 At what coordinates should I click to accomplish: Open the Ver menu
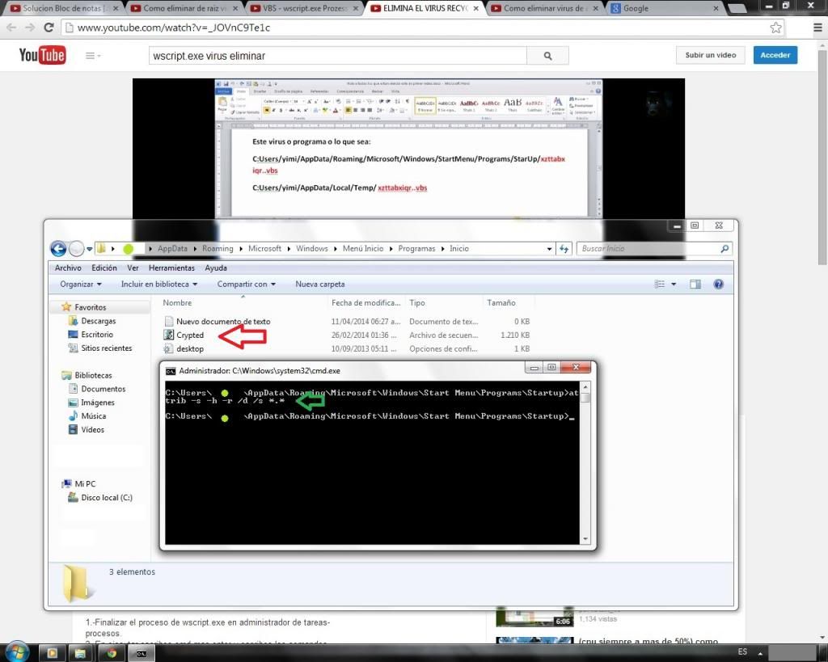[133, 268]
